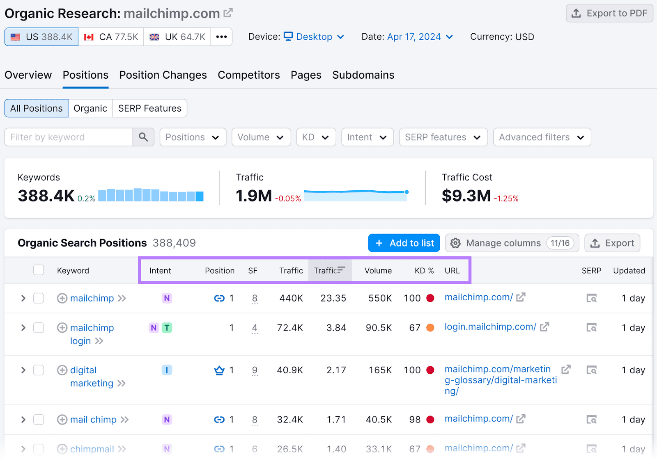Click the featured snippet crown icon for digital marketing
The width and height of the screenshot is (657, 459).
pyautogui.click(x=218, y=370)
